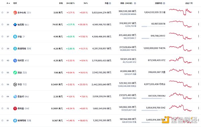Toggle watchlist star for ENJ row

pyautogui.click(x=2, y=96)
